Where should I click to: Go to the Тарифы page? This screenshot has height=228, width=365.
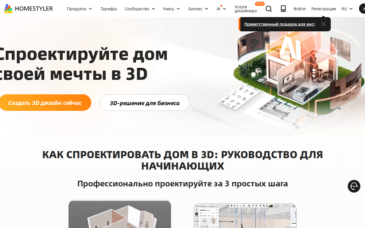(109, 9)
